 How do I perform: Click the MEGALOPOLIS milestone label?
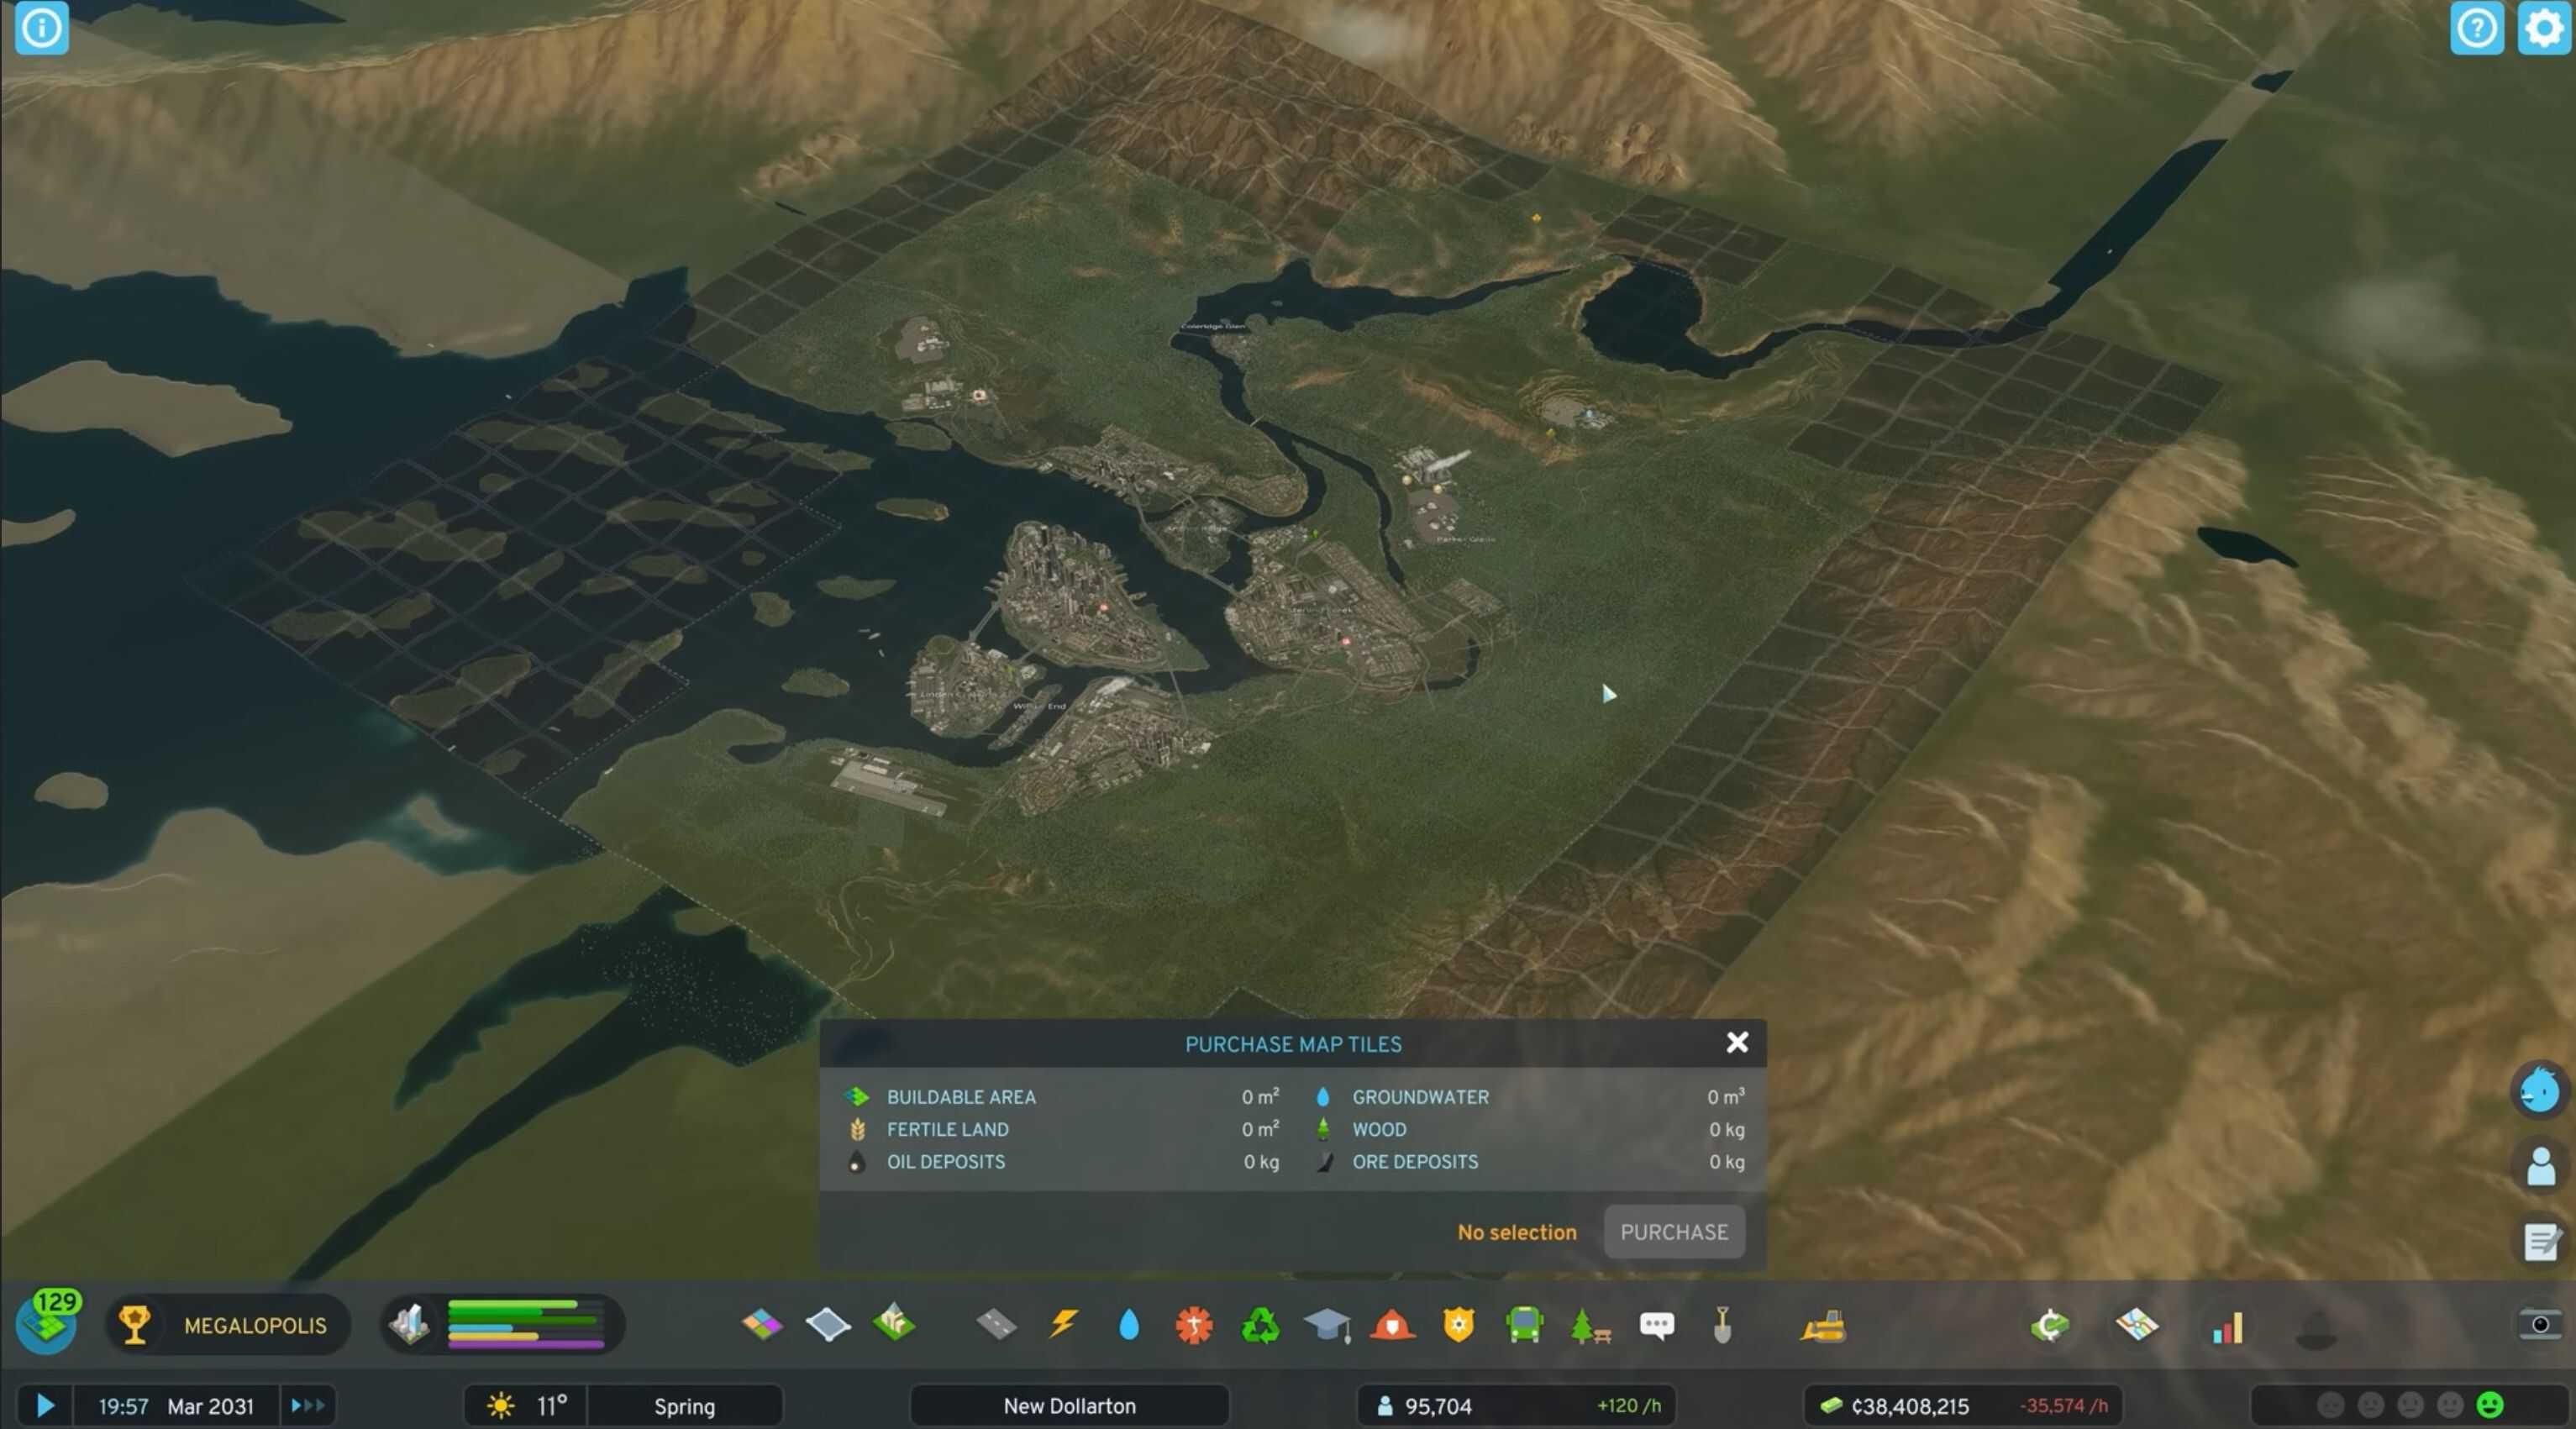pos(255,1325)
